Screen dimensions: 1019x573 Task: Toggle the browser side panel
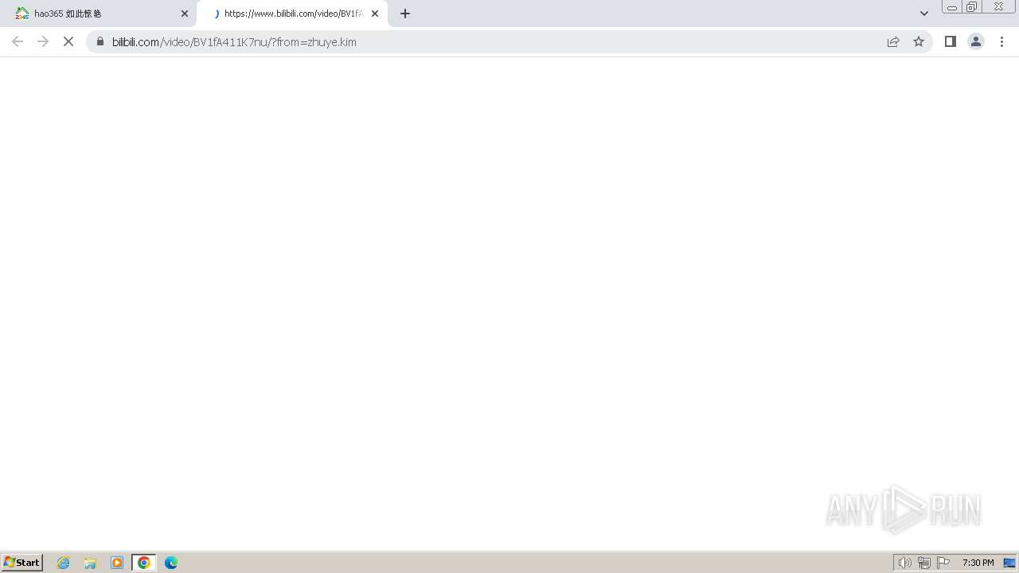(x=951, y=41)
